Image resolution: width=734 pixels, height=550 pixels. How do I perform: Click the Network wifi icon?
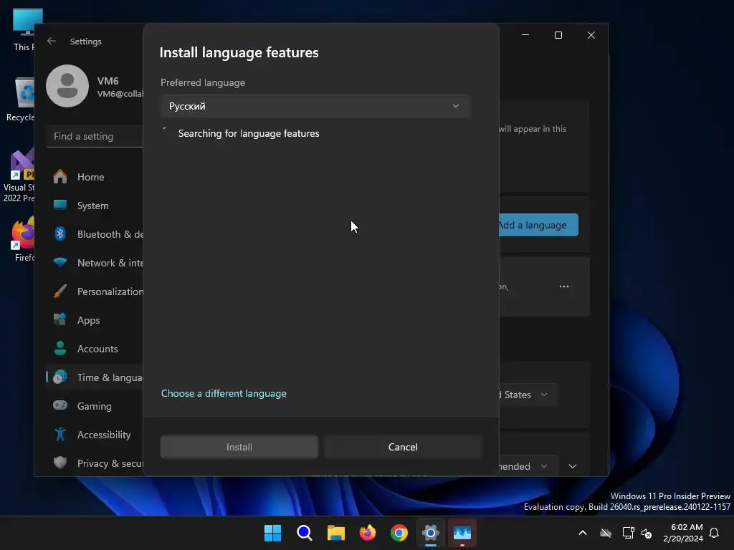[60, 263]
